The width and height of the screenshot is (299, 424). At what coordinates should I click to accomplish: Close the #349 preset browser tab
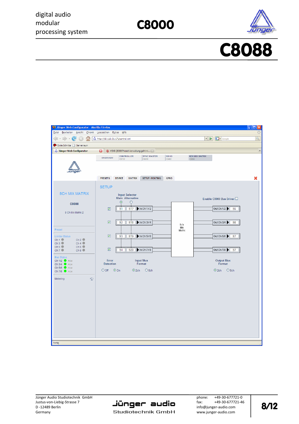153,151
